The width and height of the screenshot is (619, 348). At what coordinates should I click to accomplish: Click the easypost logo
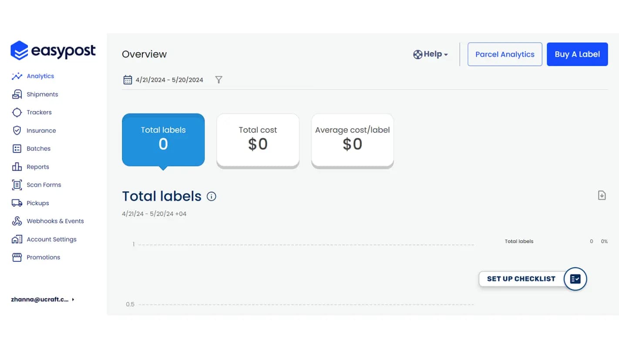pos(53,50)
